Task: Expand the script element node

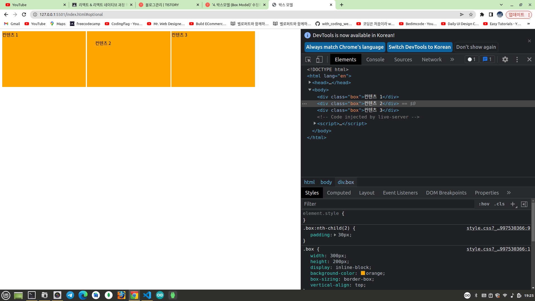Action: [x=315, y=123]
